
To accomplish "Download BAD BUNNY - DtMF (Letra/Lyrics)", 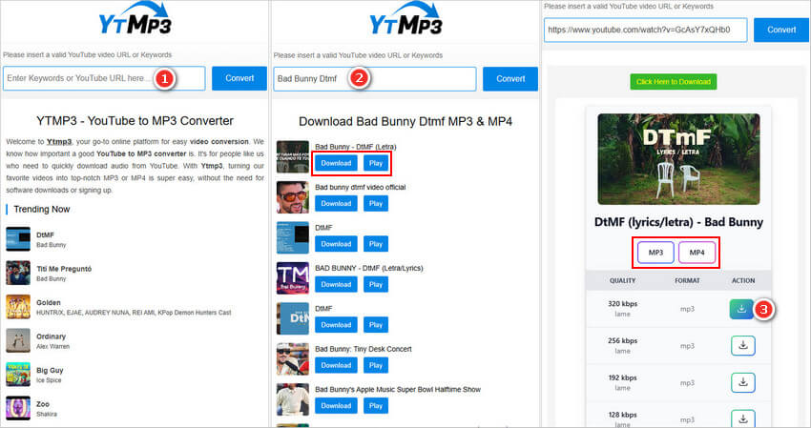I will [x=336, y=284].
